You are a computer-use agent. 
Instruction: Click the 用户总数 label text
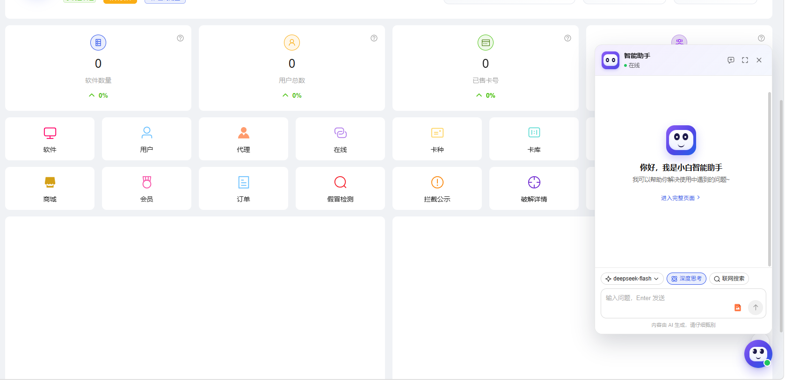tap(292, 80)
